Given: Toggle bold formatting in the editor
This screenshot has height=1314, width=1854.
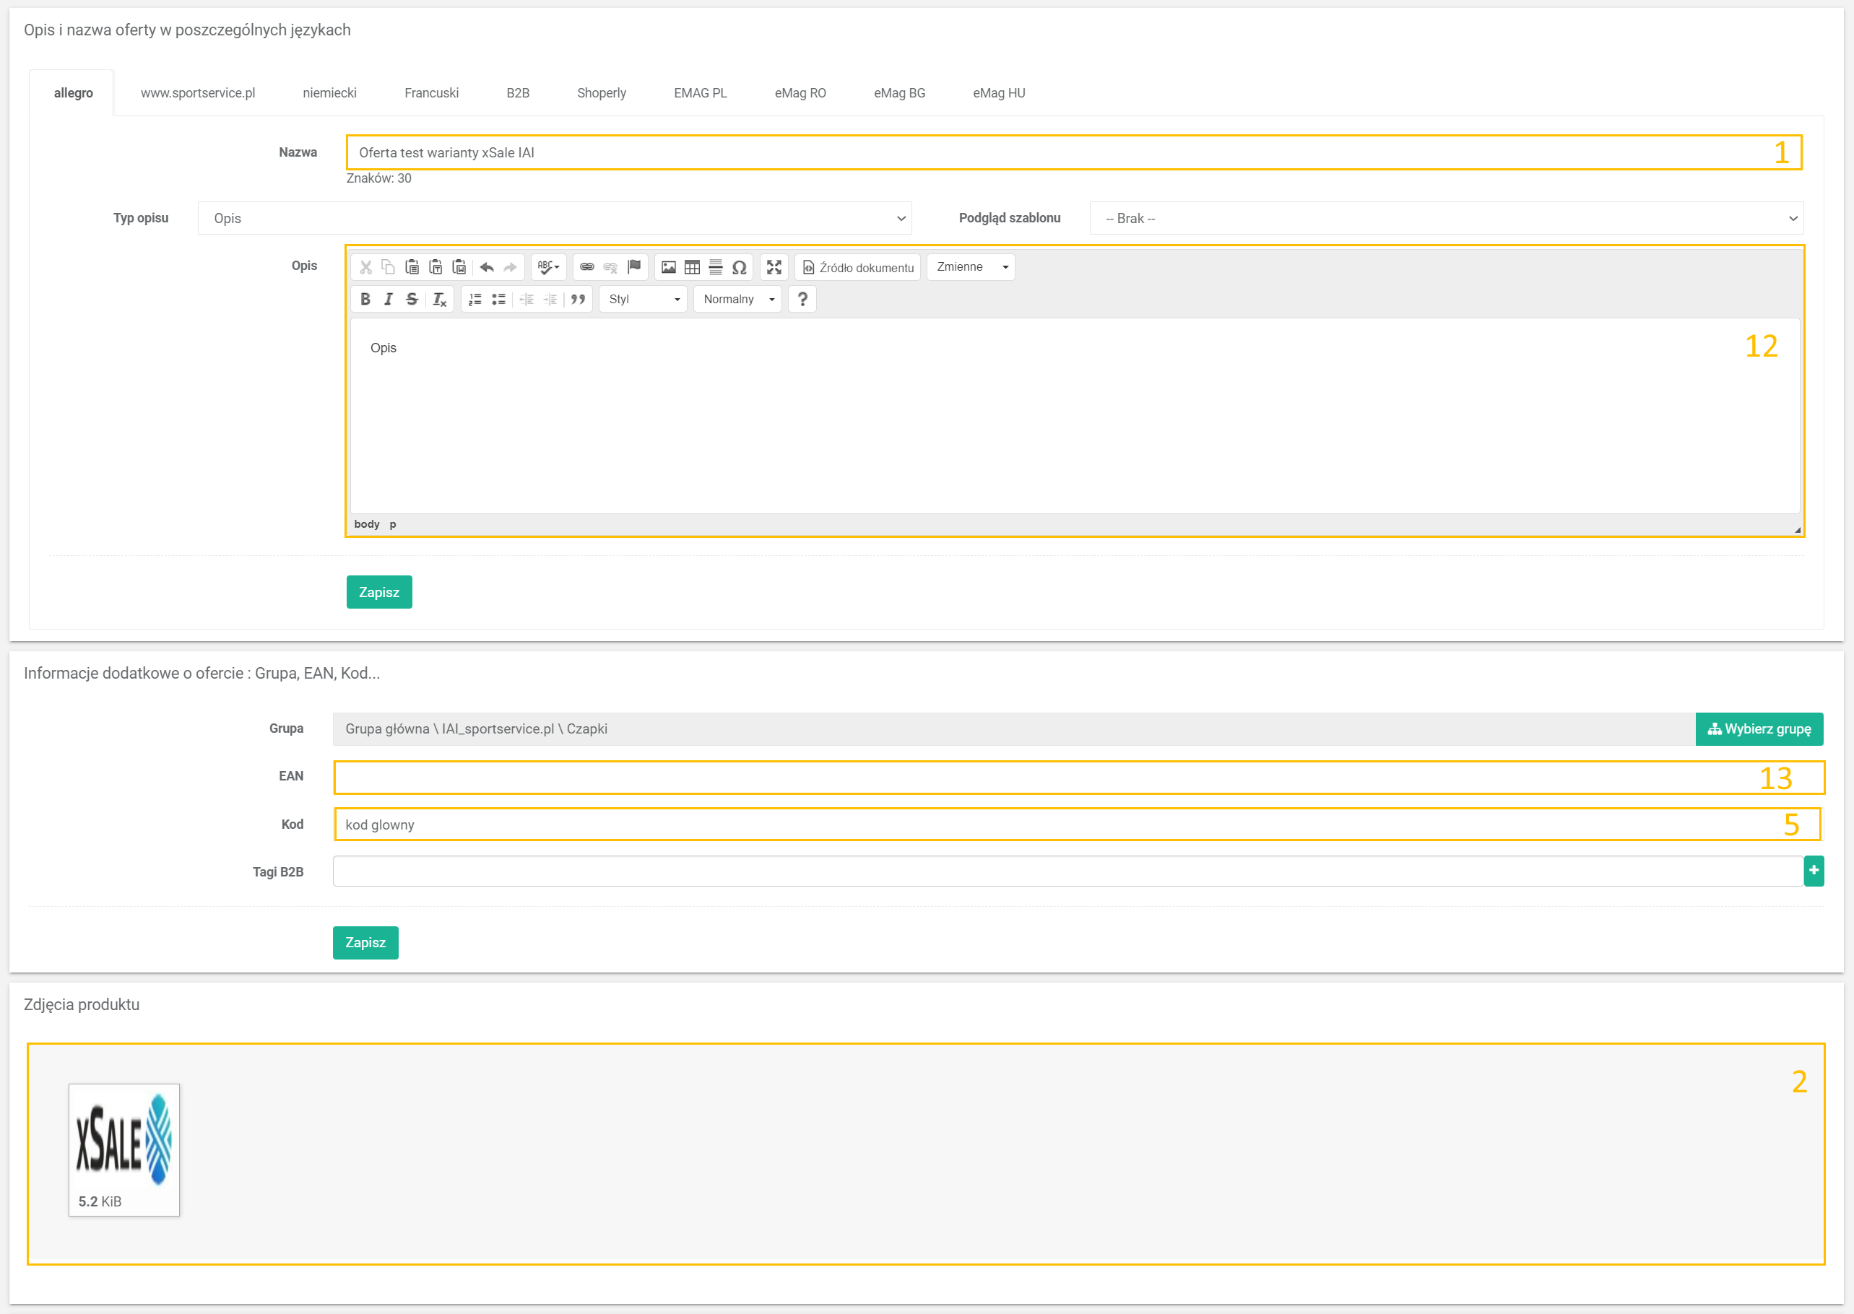Looking at the screenshot, I should coord(365,300).
